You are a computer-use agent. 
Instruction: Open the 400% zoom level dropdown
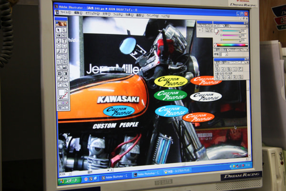[x=70, y=174]
